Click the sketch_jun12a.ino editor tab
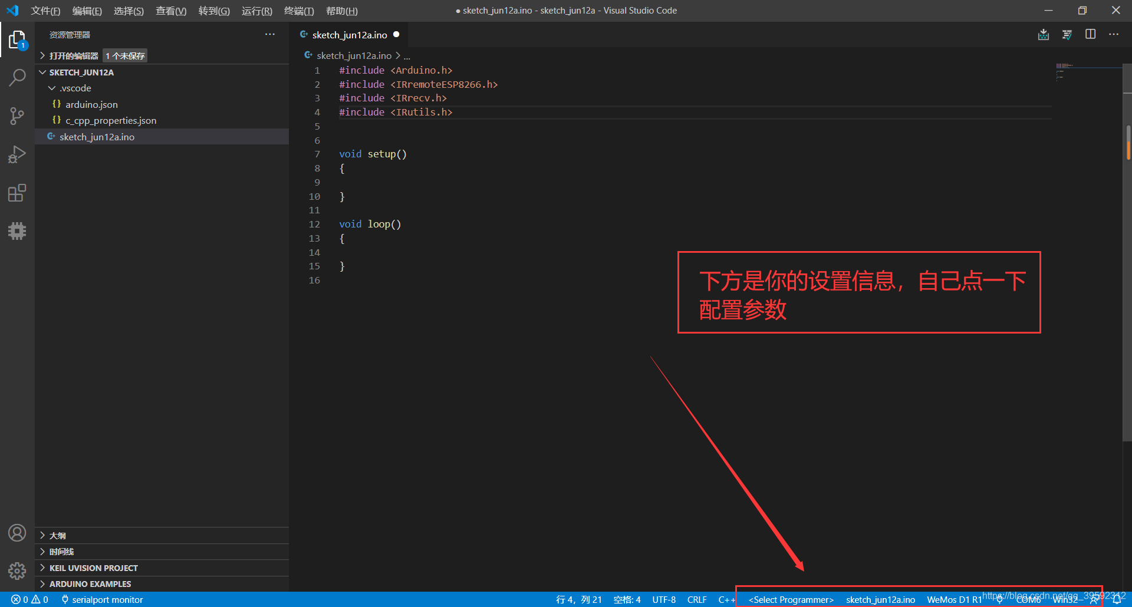This screenshot has height=607, width=1132. coord(349,34)
